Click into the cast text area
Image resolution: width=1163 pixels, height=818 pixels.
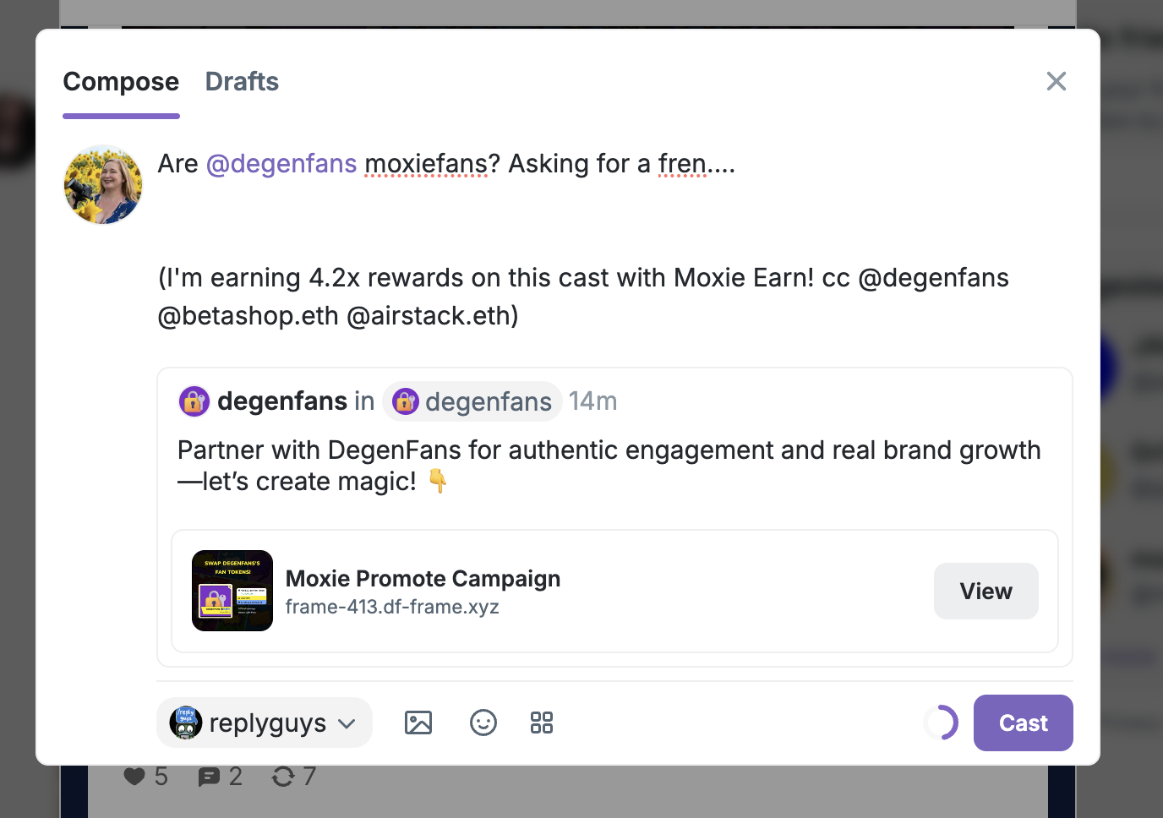point(614,239)
